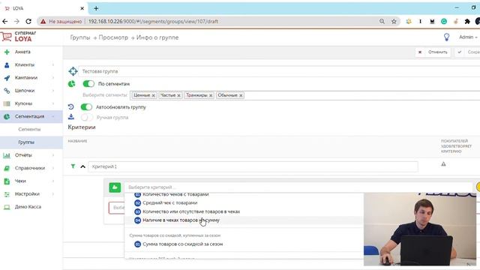
Task: Click the bar chart icon beside Отчёты
Action: click(x=7, y=155)
